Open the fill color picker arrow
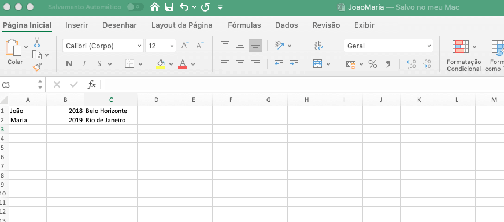Screen dimensions: 504x222 pos(171,64)
